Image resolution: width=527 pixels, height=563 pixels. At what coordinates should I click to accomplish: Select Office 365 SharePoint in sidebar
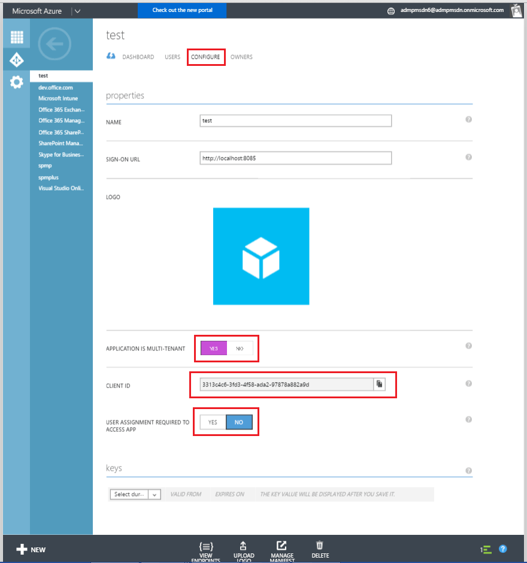[x=62, y=132]
